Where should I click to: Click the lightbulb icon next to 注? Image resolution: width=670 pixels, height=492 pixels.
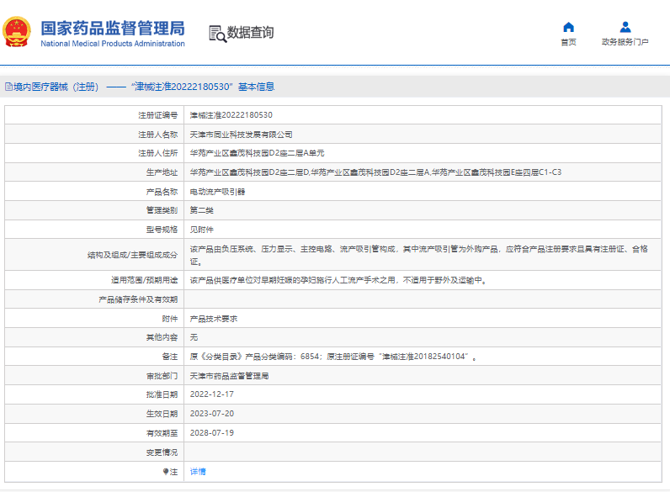pos(166,472)
